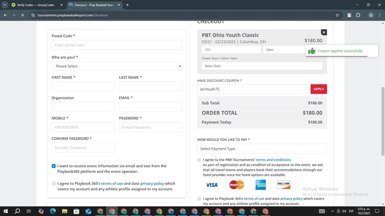This screenshot has width=385, height=216.
Task: Open terms of use link below card logos
Action: coord(254,199)
